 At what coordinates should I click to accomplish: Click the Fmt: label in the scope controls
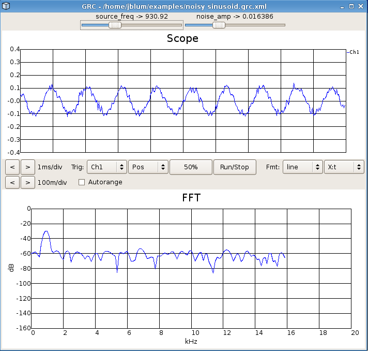tap(273, 167)
